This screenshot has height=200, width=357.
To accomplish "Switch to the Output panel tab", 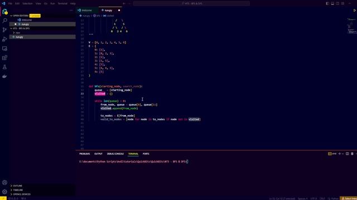I will [x=98, y=154].
